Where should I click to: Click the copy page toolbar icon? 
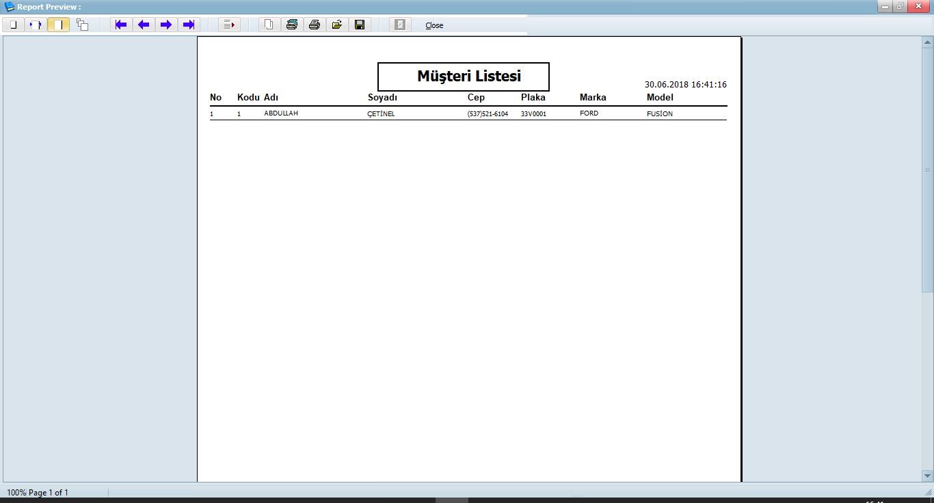tap(269, 25)
